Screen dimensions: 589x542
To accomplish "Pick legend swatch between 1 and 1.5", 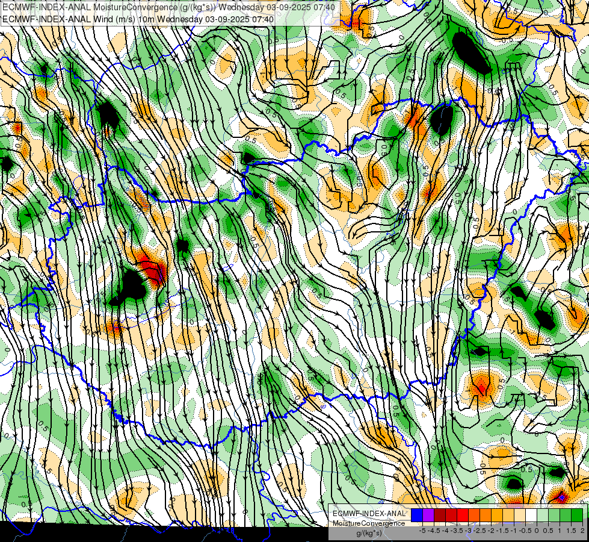I will coord(566,515).
